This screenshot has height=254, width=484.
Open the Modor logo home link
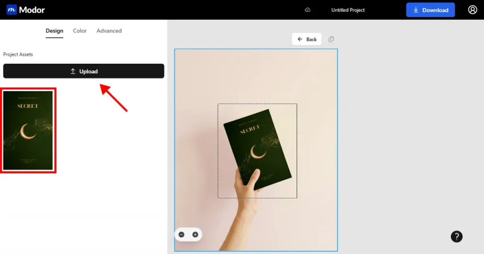pos(26,10)
